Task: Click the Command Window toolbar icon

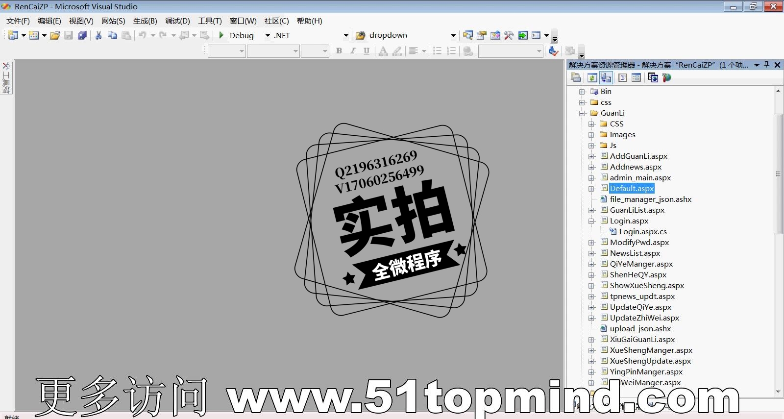Action: pyautogui.click(x=536, y=35)
